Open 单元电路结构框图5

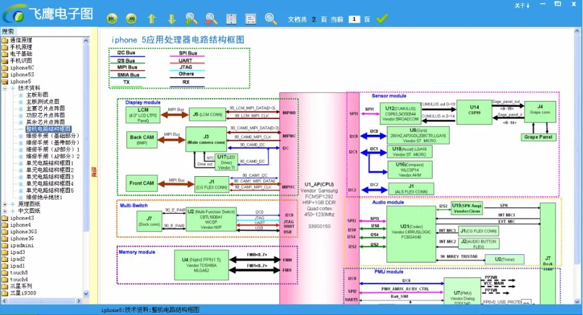tap(50, 190)
